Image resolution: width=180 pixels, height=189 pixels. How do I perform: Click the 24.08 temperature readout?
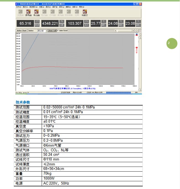point(113,24)
